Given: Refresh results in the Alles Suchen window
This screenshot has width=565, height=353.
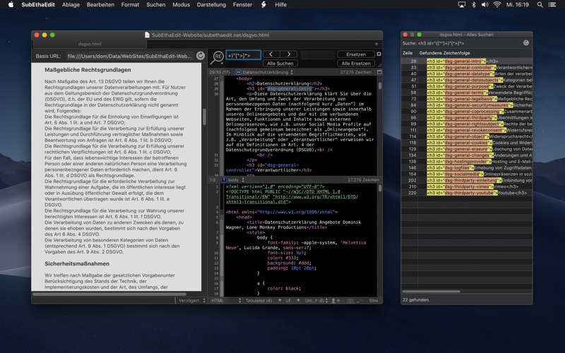Looking at the screenshot, I should pyautogui.click(x=526, y=43).
